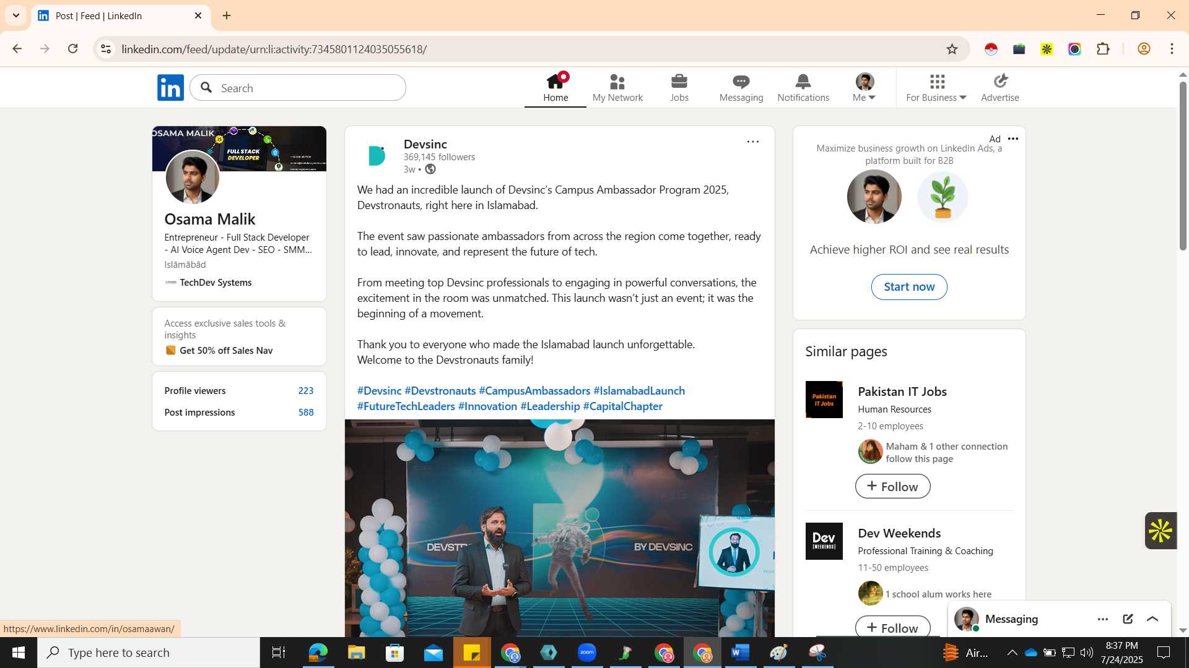
Task: Open a new browser tab
Action: pyautogui.click(x=227, y=15)
